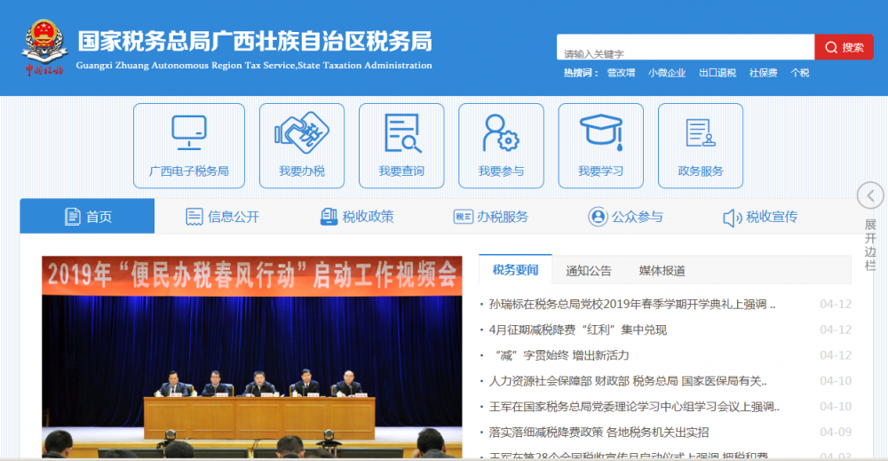Expand the sidebar with 展开边栏 arrow
The image size is (888, 461).
click(x=870, y=195)
